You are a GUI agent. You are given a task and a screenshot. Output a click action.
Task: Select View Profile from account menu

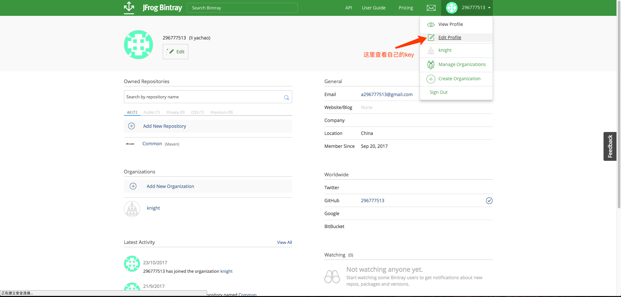(450, 24)
